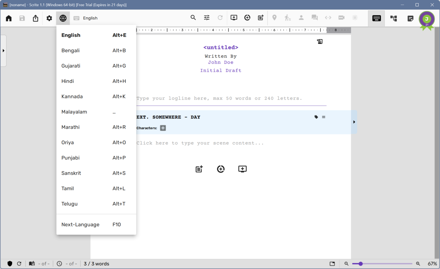The width and height of the screenshot is (440, 269).
Task: Open the share or export options
Action: click(35, 18)
